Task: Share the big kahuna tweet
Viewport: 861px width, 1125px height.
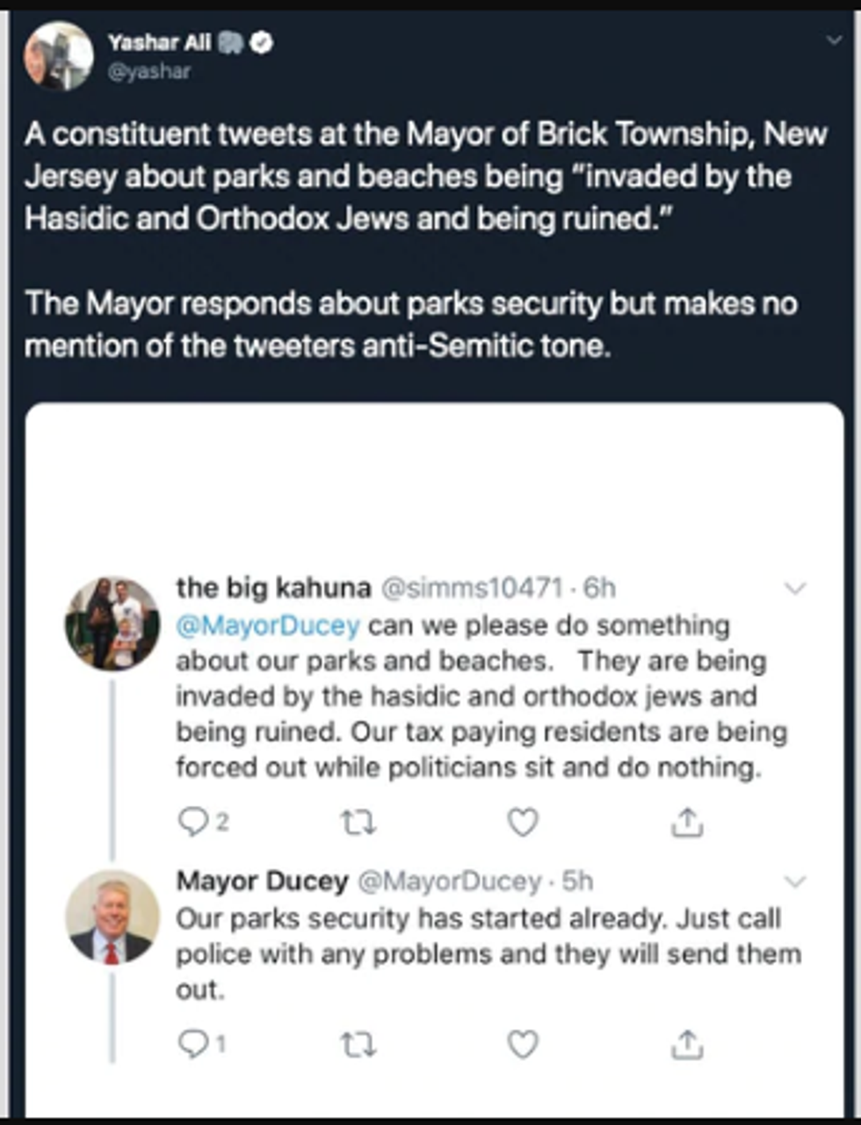Action: pos(687,823)
